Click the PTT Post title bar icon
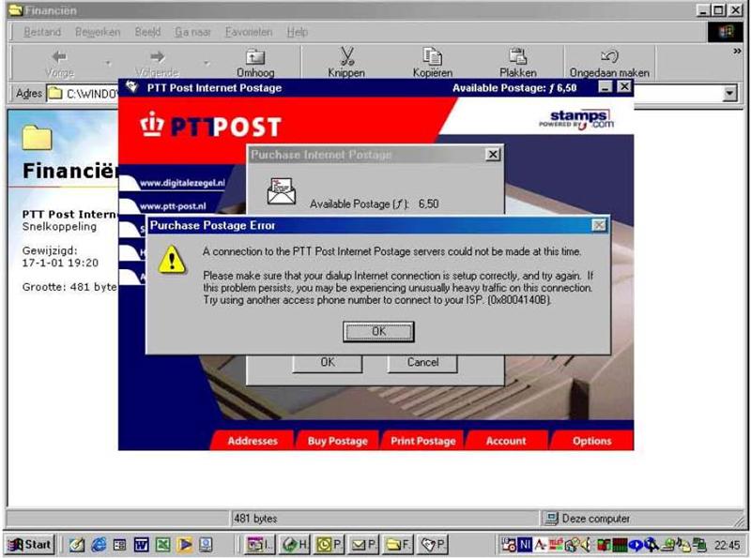 [x=132, y=86]
